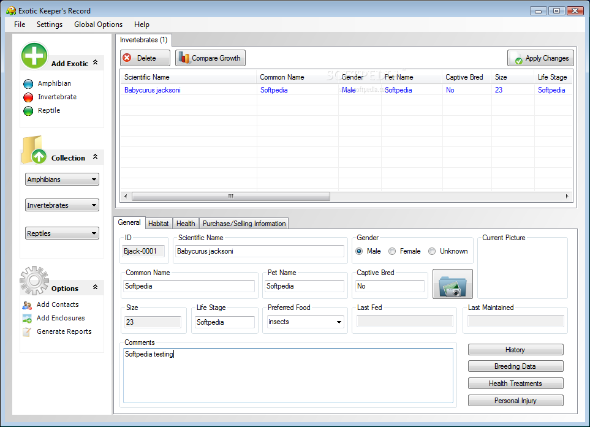Collapse the Options panel chevron

click(95, 287)
